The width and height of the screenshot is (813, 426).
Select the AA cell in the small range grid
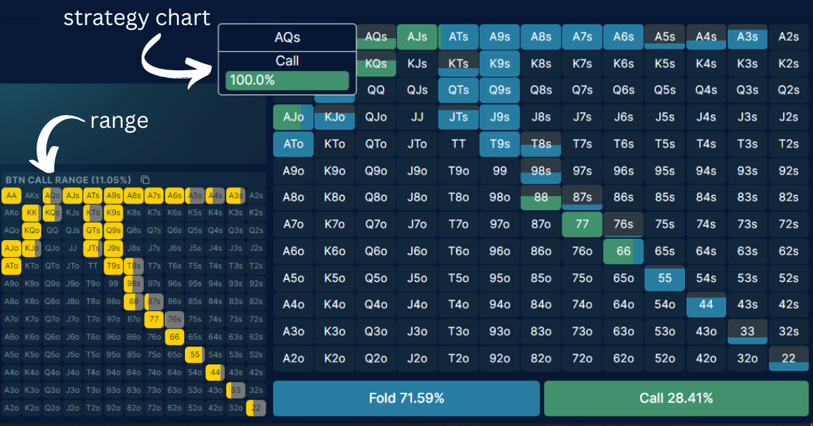pos(11,196)
